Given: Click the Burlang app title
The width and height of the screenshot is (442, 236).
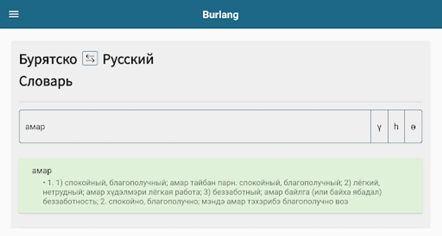Looking at the screenshot, I should (x=220, y=15).
